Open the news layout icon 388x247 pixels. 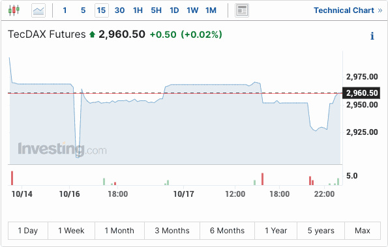(242, 10)
